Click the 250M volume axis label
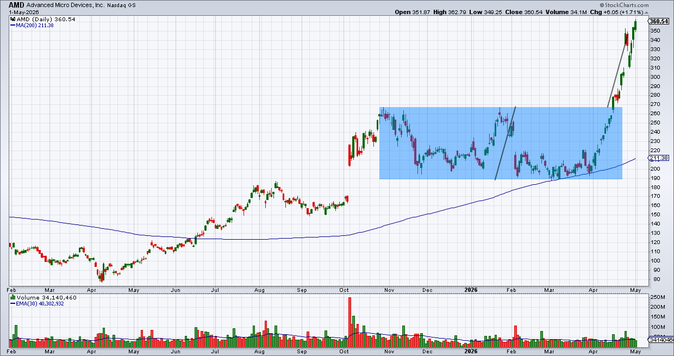Screen dimensions: 674x356 [658, 297]
